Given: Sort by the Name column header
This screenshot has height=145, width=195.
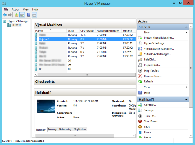Looking at the screenshot, I should 51,31.
